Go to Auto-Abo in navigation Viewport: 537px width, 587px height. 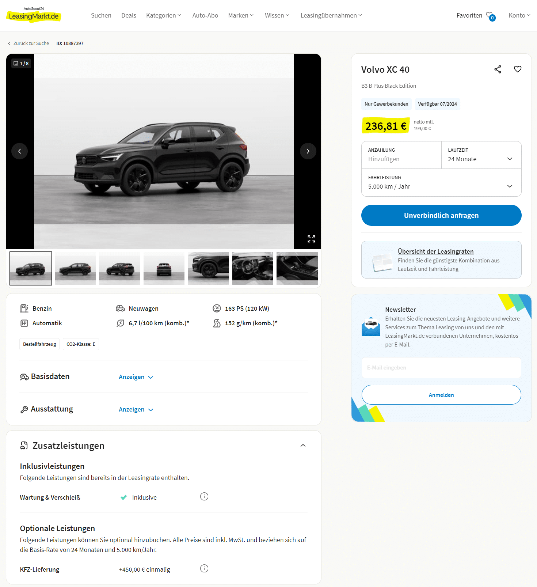pyautogui.click(x=205, y=15)
